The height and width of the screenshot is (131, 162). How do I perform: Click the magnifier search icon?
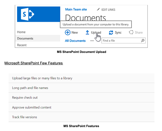pos(143,40)
